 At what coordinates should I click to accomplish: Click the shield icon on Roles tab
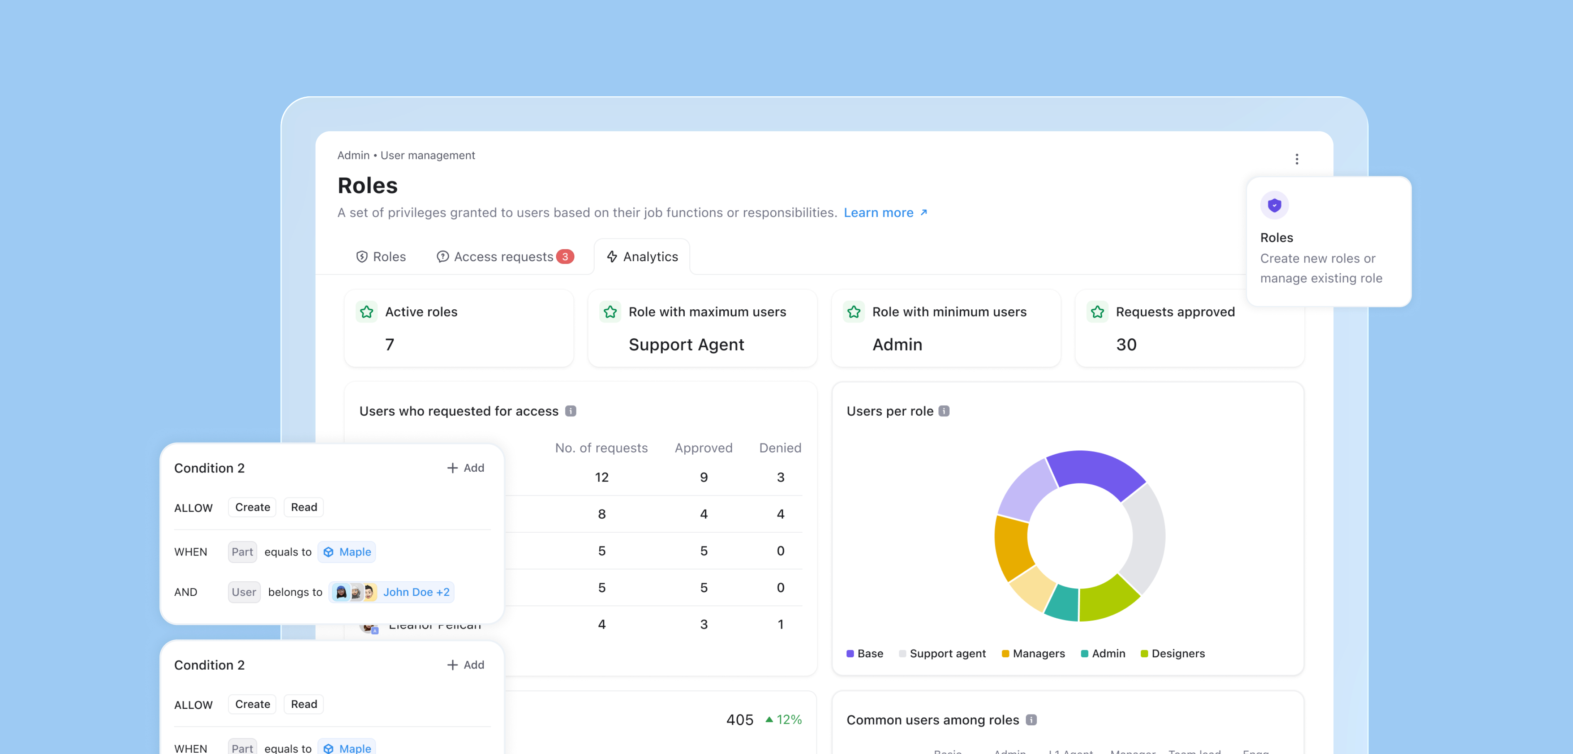(x=362, y=257)
